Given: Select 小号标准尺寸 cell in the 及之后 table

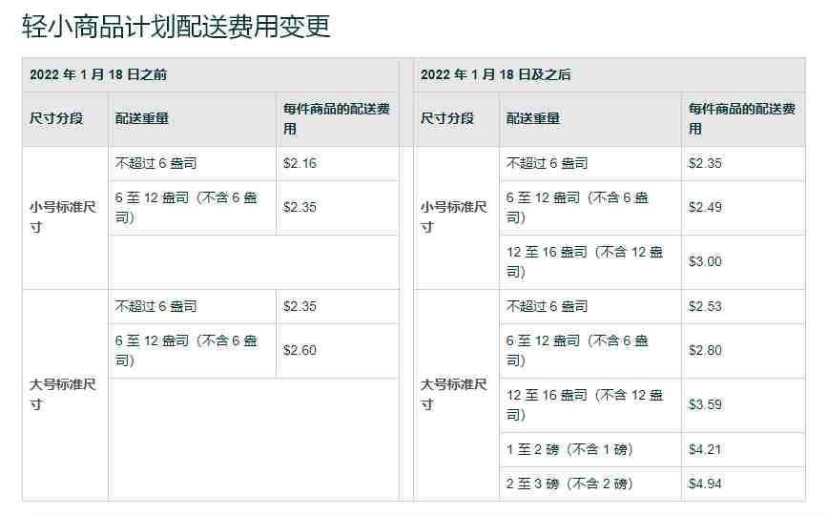Looking at the screenshot, I should 454,217.
